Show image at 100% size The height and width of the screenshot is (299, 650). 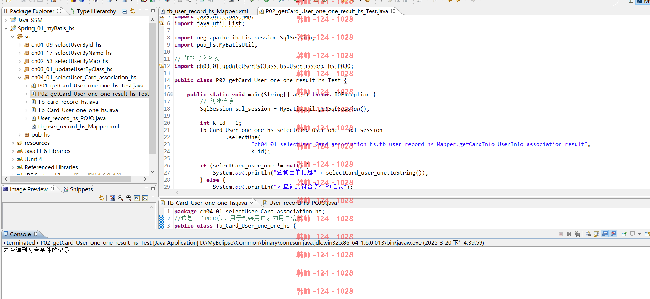(x=137, y=198)
